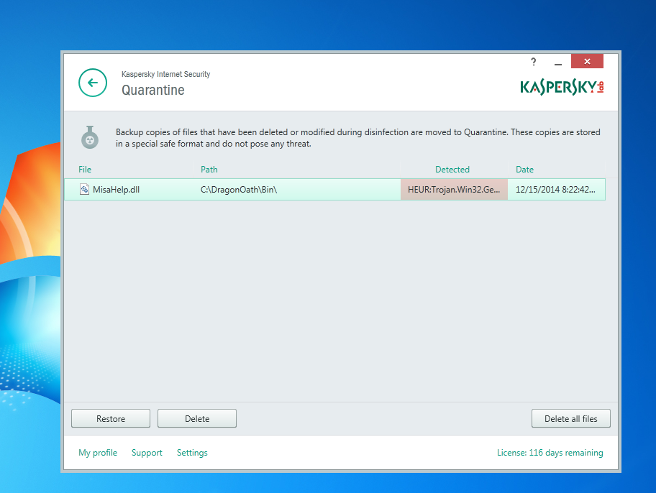Click the Quarantine page title
Viewport: 656px width, 493px height.
[x=153, y=91]
